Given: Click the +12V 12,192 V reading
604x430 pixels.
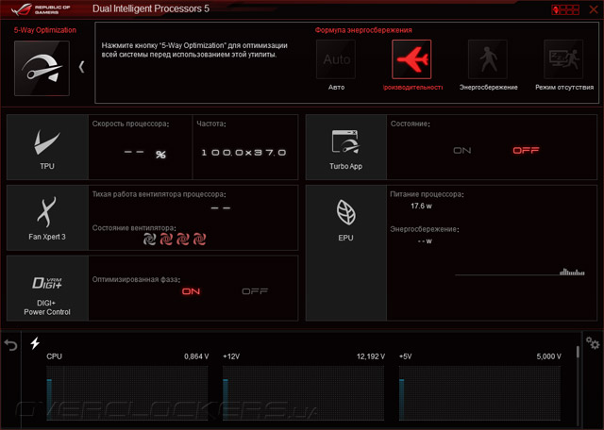Looking at the screenshot, I should click(371, 356).
